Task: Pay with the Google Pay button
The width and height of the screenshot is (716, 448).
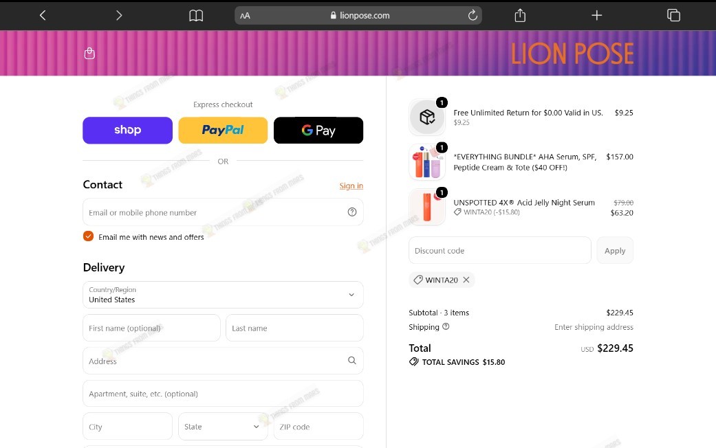Action: (318, 130)
